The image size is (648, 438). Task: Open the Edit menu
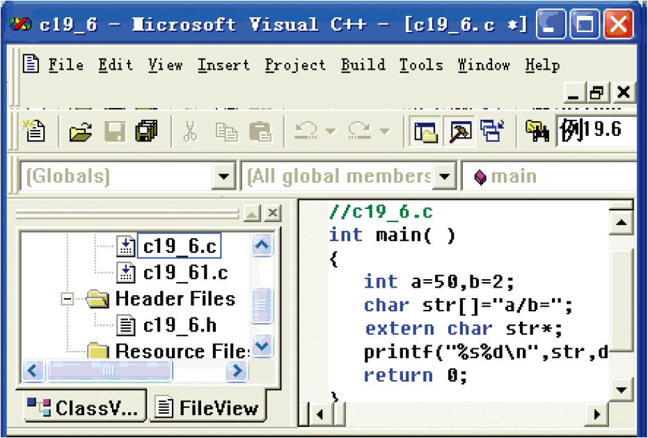(x=116, y=65)
